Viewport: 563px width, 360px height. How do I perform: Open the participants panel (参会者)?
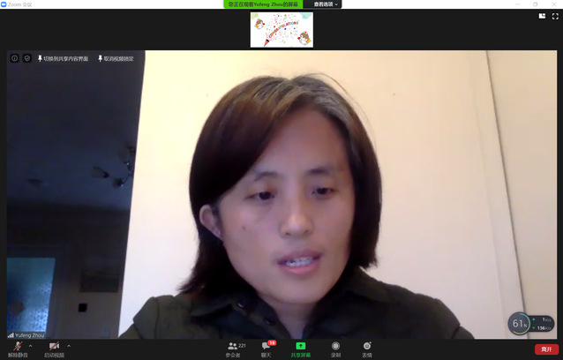pos(233,347)
